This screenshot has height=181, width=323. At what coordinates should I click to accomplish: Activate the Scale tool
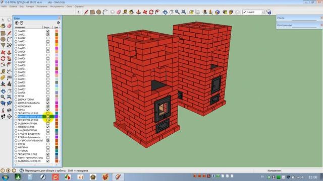3,65
